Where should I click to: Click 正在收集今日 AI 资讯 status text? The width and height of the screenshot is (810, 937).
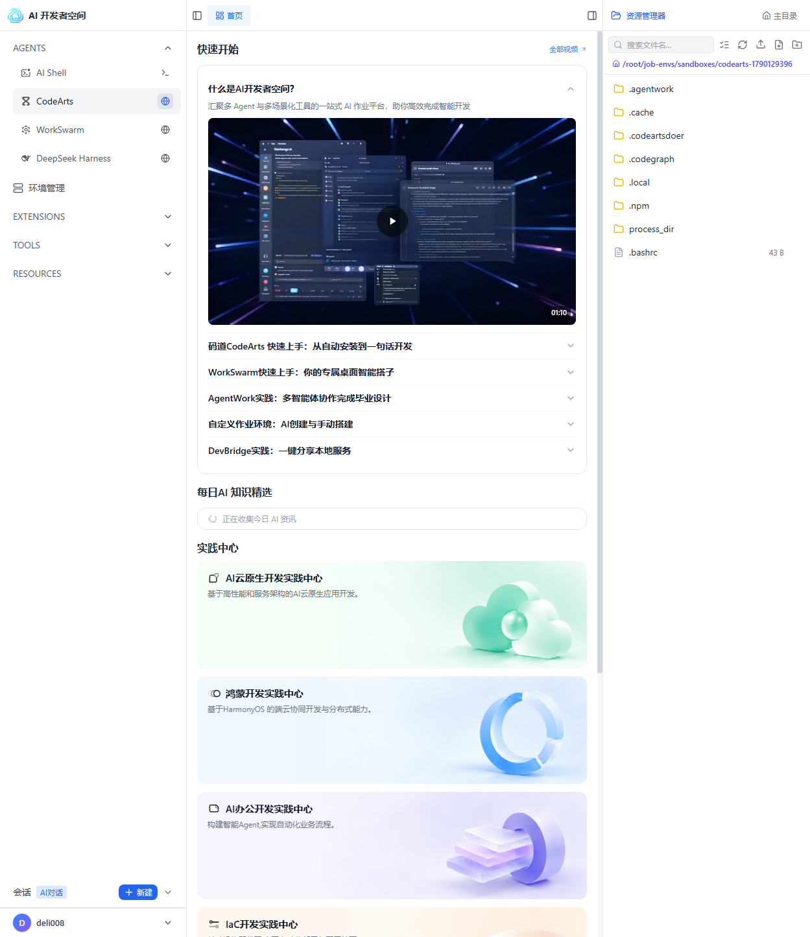[x=259, y=519]
